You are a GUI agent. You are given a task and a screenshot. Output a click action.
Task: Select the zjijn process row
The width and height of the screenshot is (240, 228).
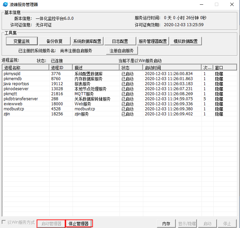click(120, 114)
